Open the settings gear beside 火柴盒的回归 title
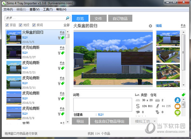191x139 pixels. tap(151, 26)
